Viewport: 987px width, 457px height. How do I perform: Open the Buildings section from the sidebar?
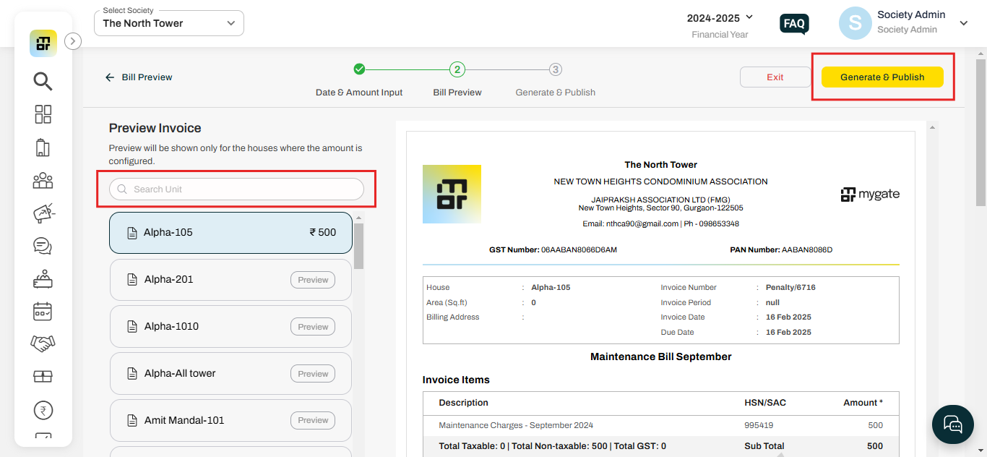pyautogui.click(x=43, y=147)
